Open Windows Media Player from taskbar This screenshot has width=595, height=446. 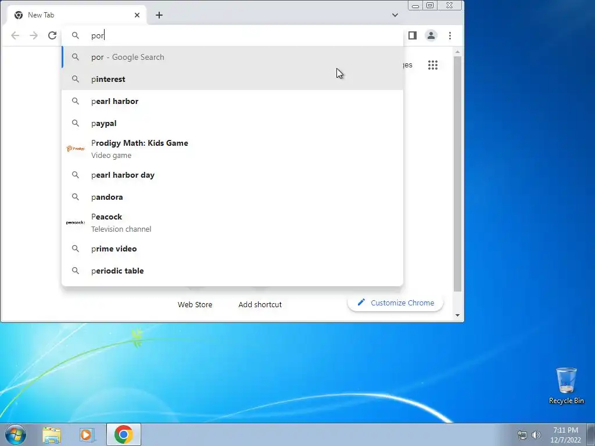[87, 434]
